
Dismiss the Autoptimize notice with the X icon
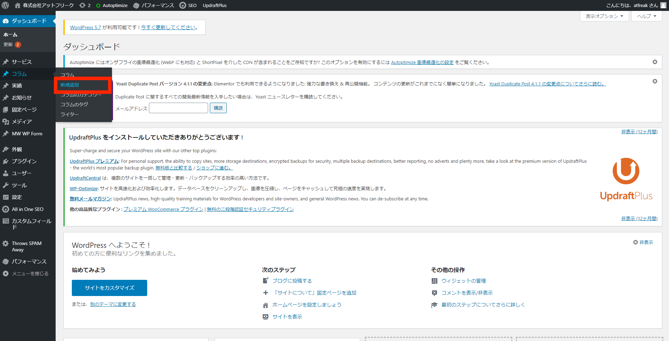655,62
